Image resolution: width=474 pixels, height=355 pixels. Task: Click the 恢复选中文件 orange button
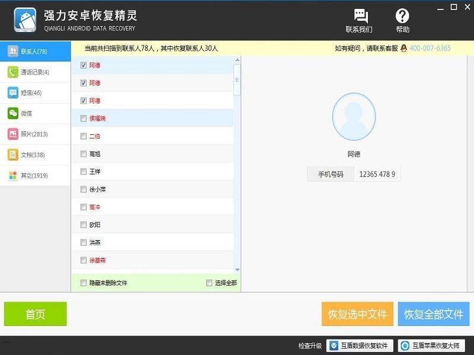click(358, 314)
